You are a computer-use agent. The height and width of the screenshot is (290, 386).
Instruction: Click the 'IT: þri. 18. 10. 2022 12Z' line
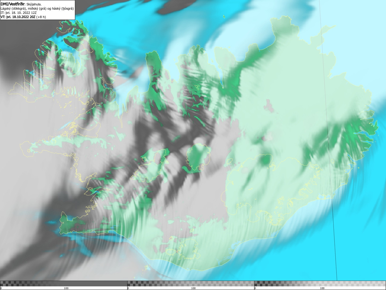(19, 13)
